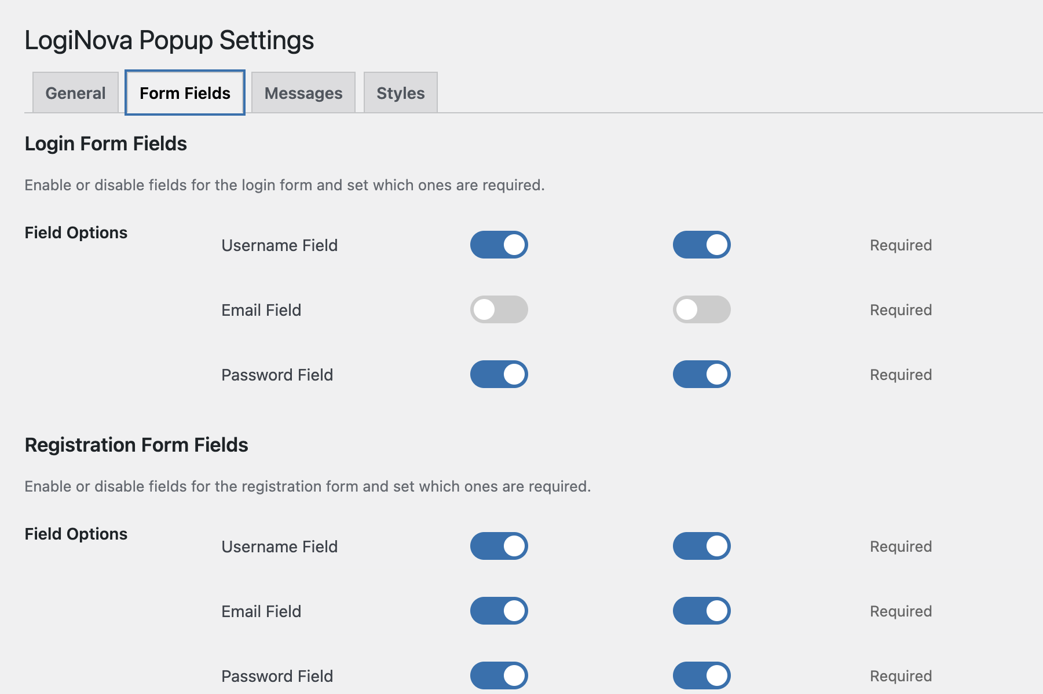
Task: Disable the Username Field toggle for login form
Action: pyautogui.click(x=499, y=245)
